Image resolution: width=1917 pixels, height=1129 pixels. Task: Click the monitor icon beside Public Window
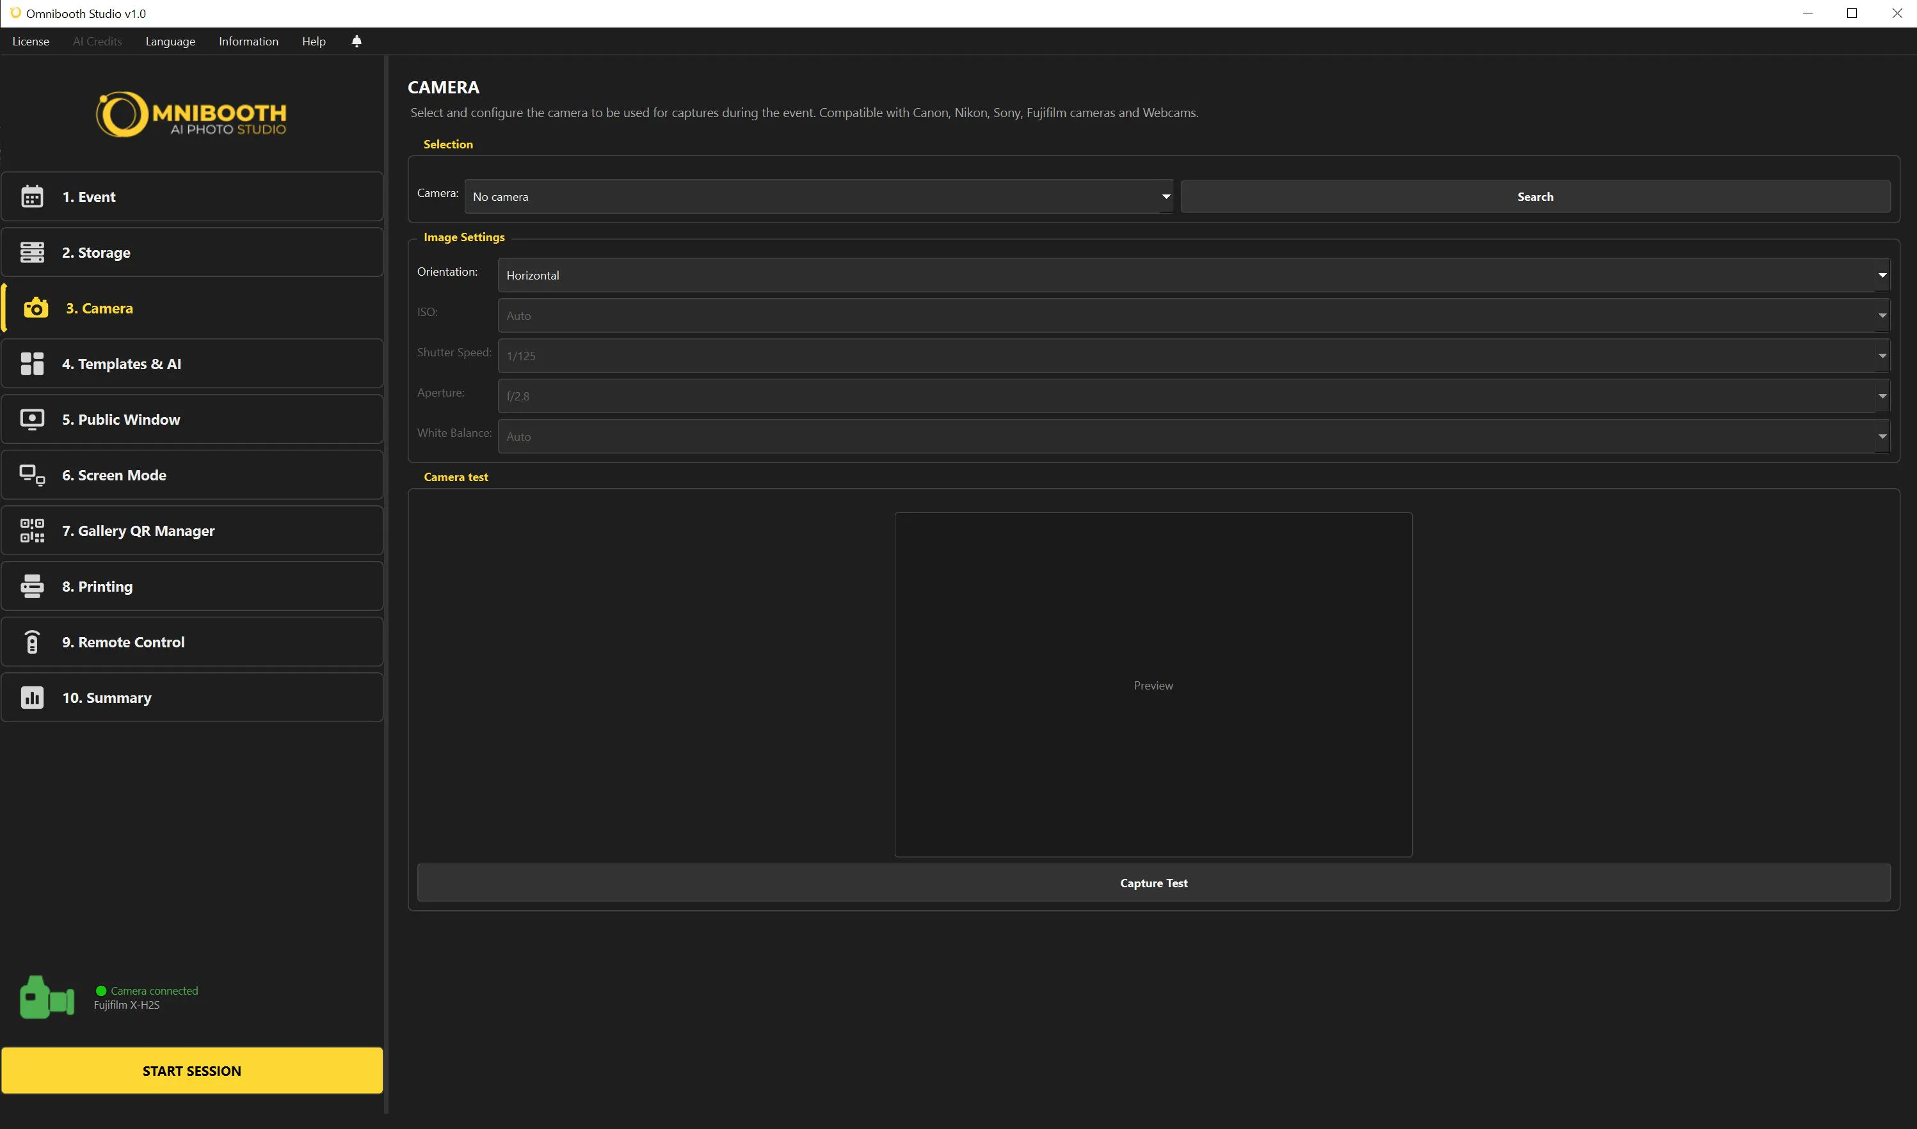click(x=32, y=419)
